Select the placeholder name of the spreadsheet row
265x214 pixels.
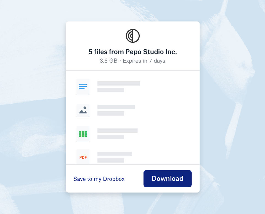118,130
